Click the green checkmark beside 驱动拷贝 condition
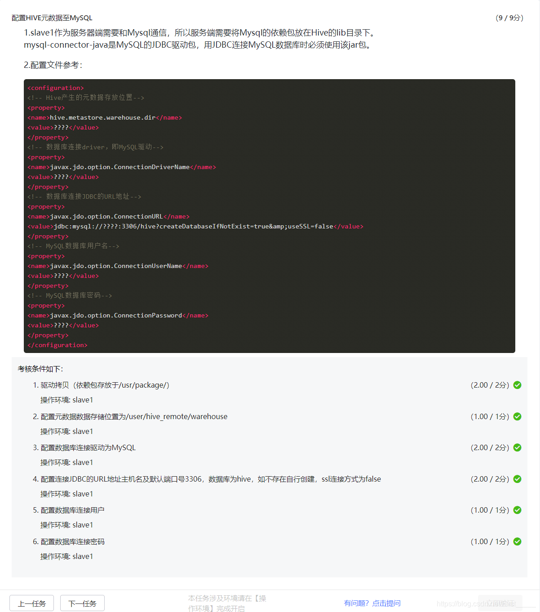Screen dimensions: 540x612 [x=517, y=385]
